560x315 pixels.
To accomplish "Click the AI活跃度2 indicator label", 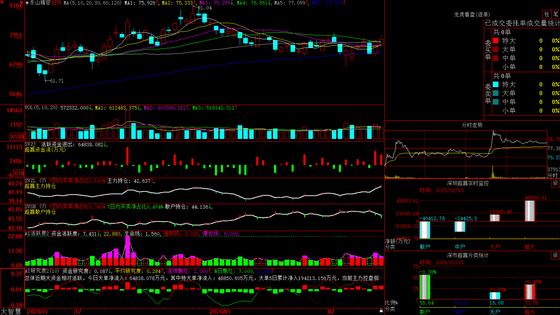I will (37, 233).
